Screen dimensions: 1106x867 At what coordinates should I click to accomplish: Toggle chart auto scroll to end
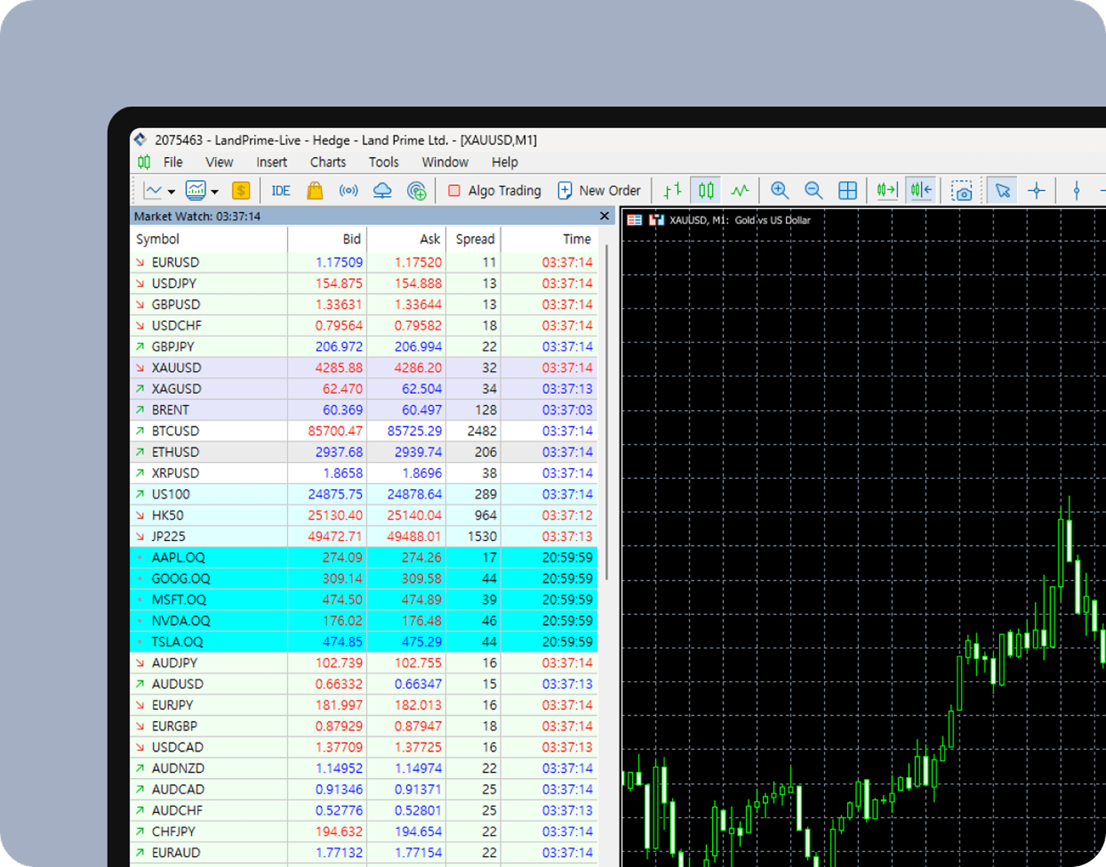coord(887,191)
